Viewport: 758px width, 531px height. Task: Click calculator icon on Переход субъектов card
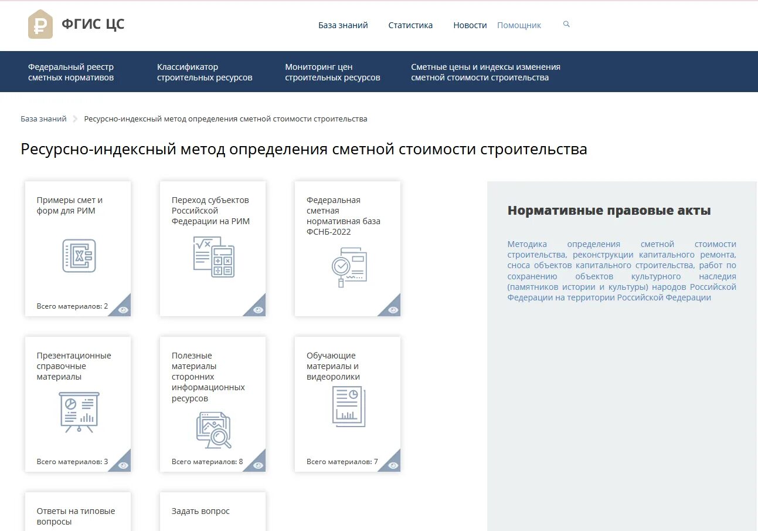point(214,256)
